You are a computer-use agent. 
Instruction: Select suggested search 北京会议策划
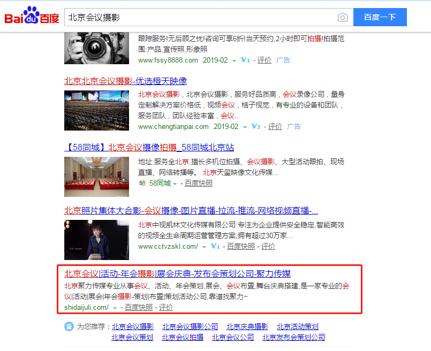132,337
